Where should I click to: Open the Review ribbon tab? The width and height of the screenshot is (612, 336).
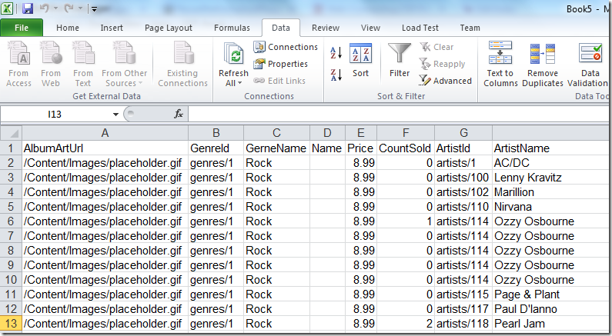326,28
